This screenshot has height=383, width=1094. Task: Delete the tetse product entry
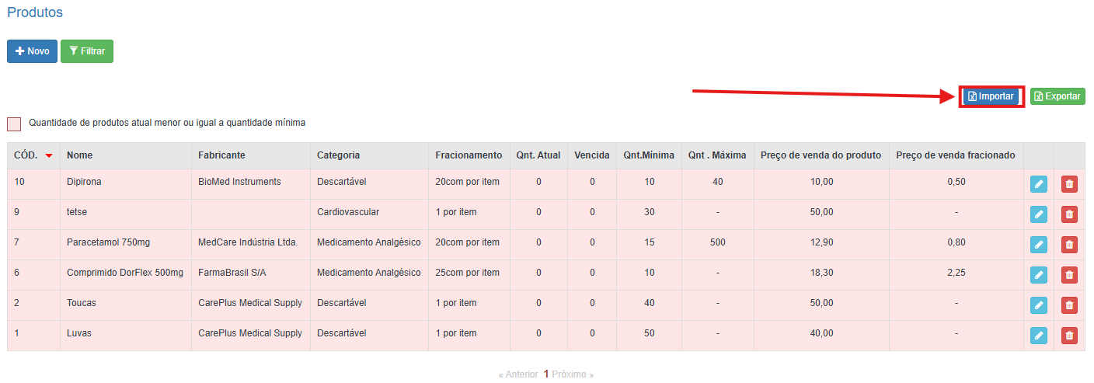tap(1069, 214)
